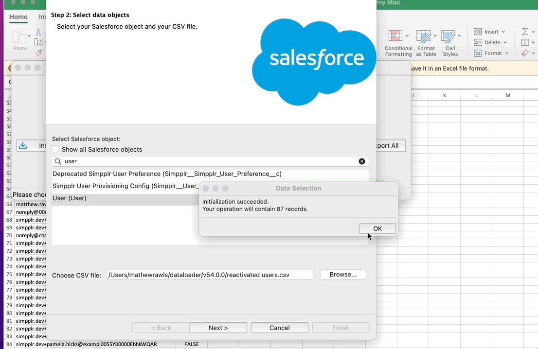
Task: Click the FALSE cell in row 84
Action: tap(192, 344)
